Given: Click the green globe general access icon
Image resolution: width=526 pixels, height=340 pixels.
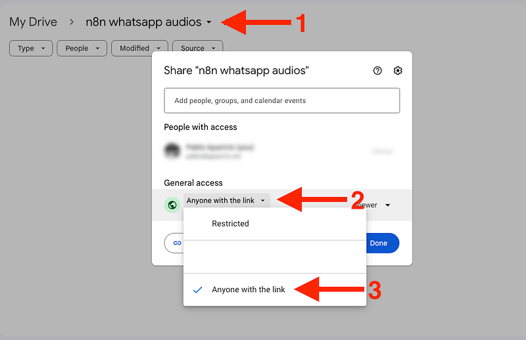Looking at the screenshot, I should 172,205.
